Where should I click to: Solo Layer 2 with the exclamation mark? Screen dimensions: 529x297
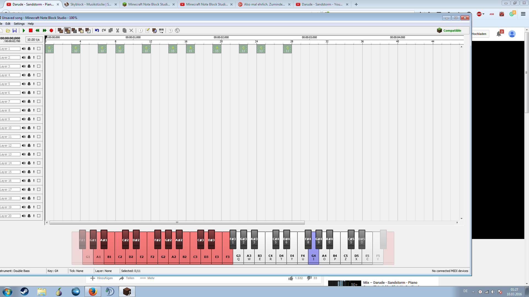point(34,57)
